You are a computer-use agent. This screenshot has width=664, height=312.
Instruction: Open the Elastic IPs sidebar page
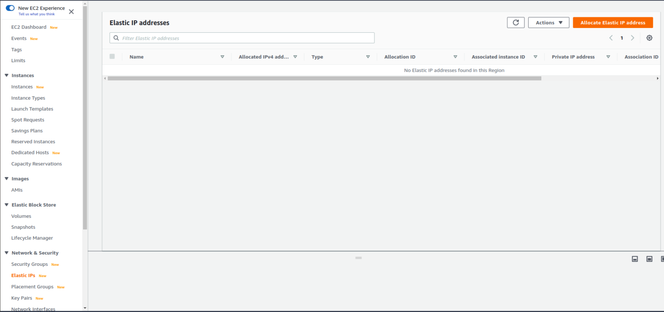coord(22,275)
